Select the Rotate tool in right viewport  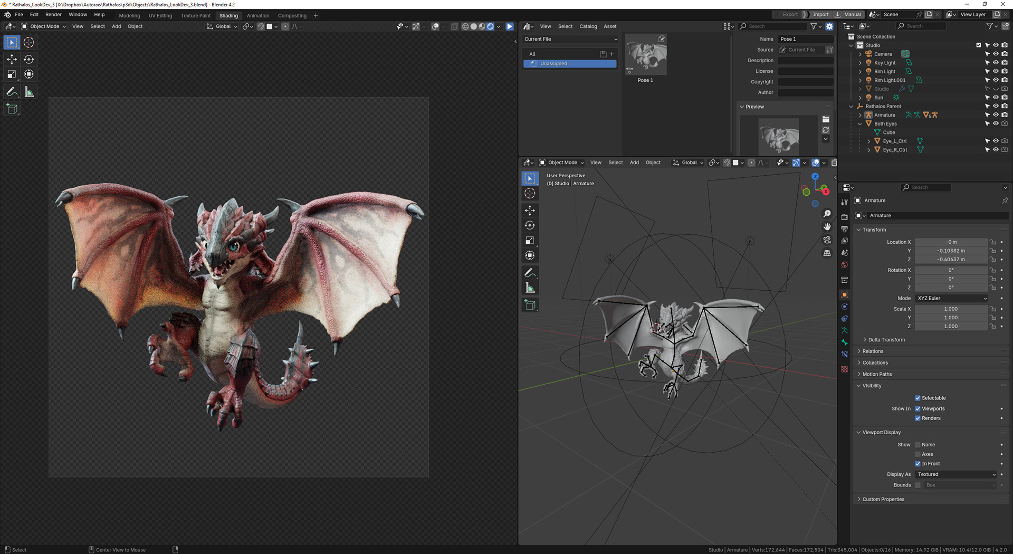click(x=530, y=225)
